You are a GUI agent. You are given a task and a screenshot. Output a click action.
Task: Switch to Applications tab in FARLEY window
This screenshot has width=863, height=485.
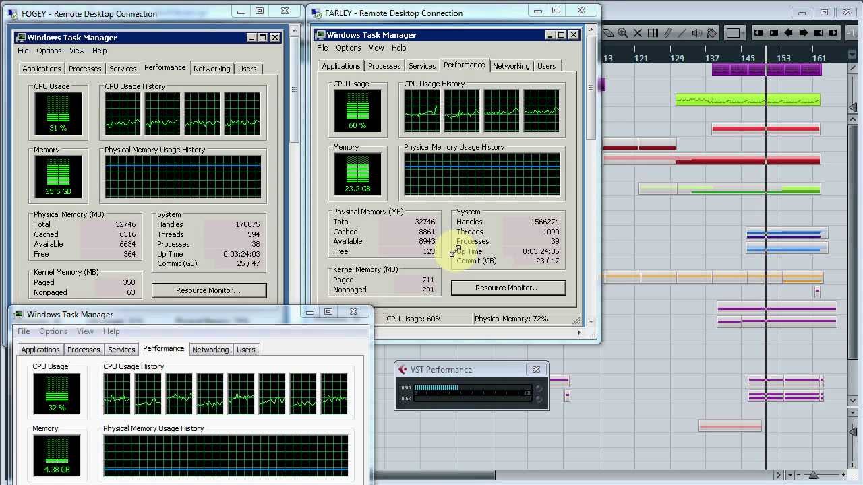click(x=340, y=66)
